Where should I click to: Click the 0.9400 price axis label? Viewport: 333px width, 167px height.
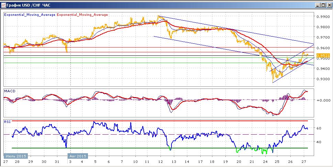323,69
